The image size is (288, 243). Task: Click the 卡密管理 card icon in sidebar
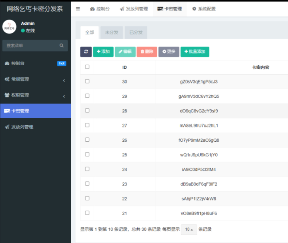[7, 111]
